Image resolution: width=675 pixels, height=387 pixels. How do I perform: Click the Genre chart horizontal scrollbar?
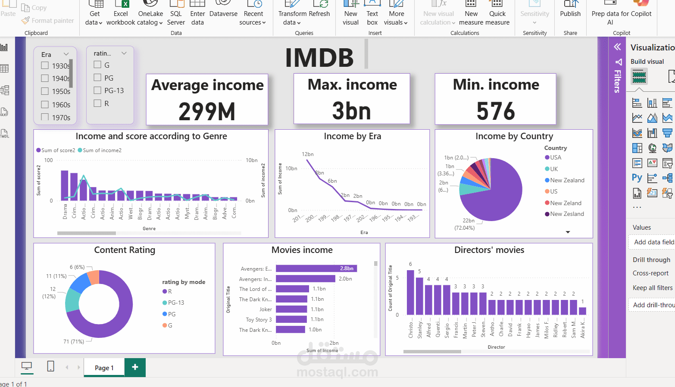[86, 233]
